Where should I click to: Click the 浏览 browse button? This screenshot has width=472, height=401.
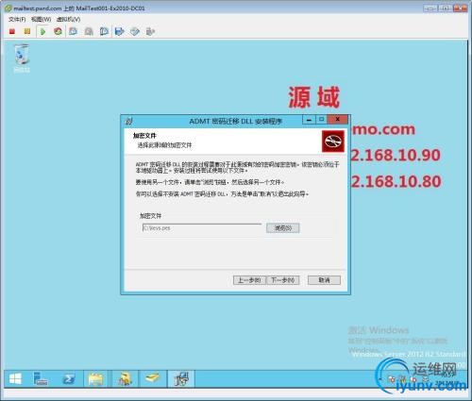coord(282,228)
